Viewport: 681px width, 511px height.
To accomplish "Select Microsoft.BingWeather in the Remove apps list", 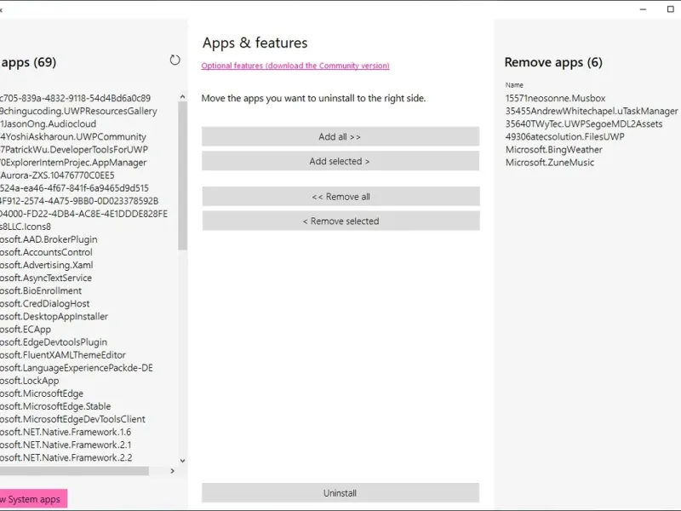I will pos(553,150).
